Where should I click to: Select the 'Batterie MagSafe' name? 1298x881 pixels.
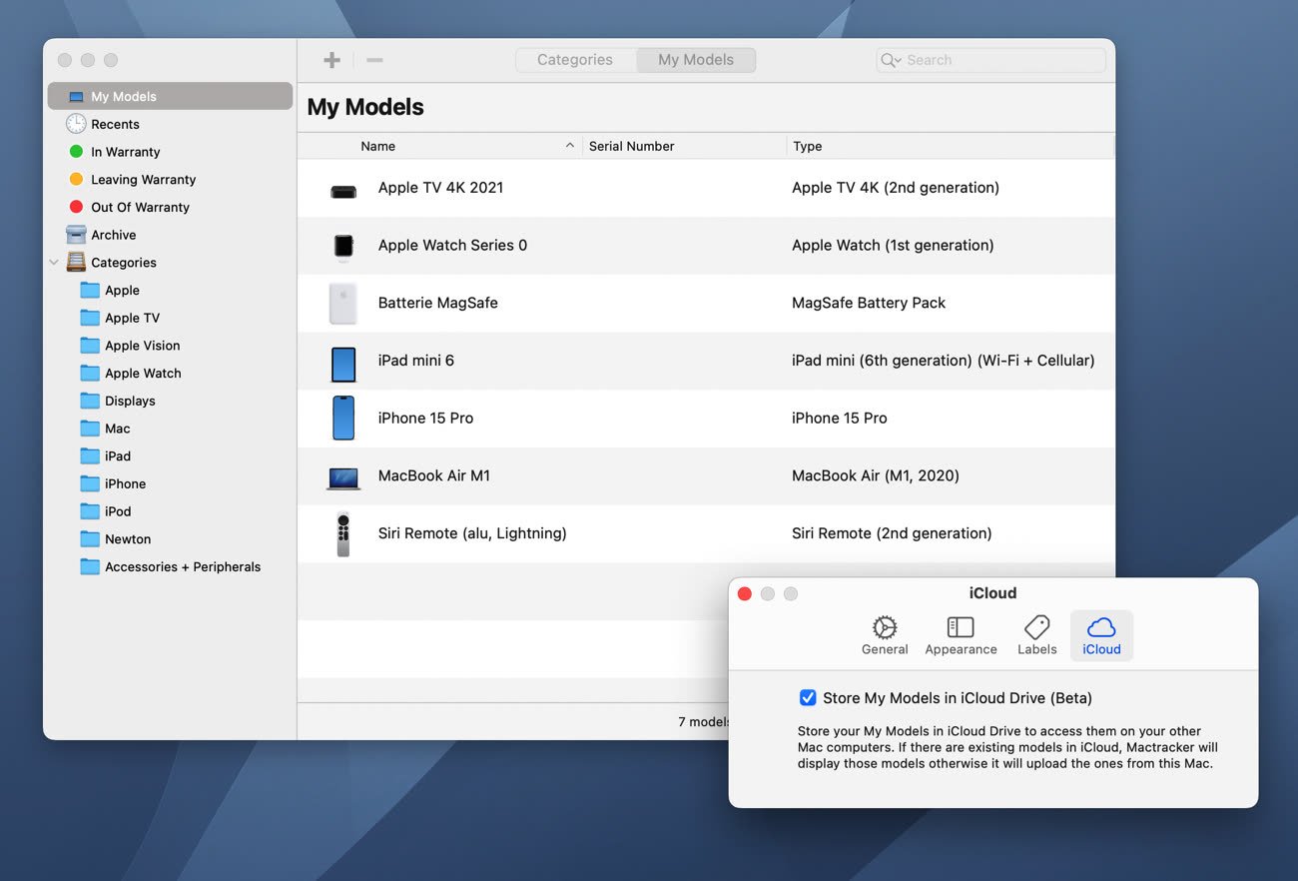[x=437, y=303]
